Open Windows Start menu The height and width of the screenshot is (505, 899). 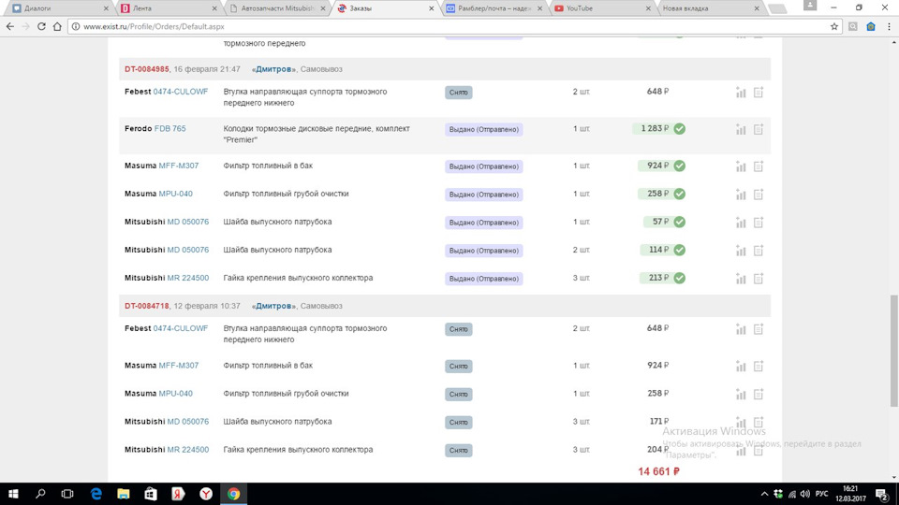13,494
